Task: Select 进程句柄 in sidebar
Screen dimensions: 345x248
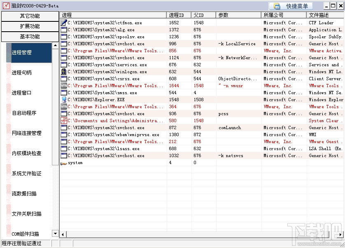Action: pyautogui.click(x=21, y=73)
